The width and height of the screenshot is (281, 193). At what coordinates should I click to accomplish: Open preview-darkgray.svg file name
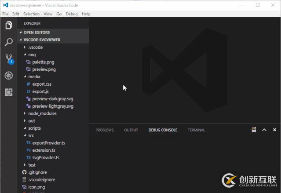point(53,99)
